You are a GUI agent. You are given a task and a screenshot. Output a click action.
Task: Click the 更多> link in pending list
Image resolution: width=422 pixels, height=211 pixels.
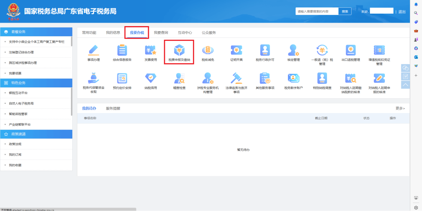(x=400, y=108)
